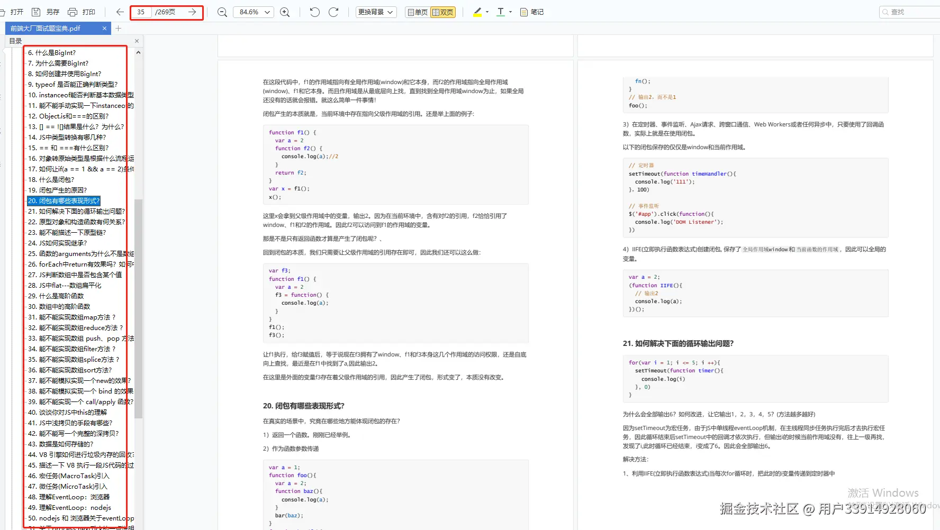Zoom out with minus magnifier

coord(222,12)
